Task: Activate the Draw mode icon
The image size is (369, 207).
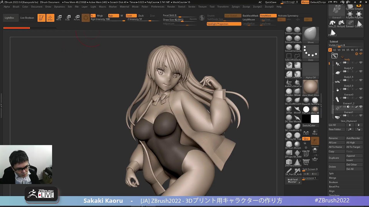Action: [x=50, y=18]
